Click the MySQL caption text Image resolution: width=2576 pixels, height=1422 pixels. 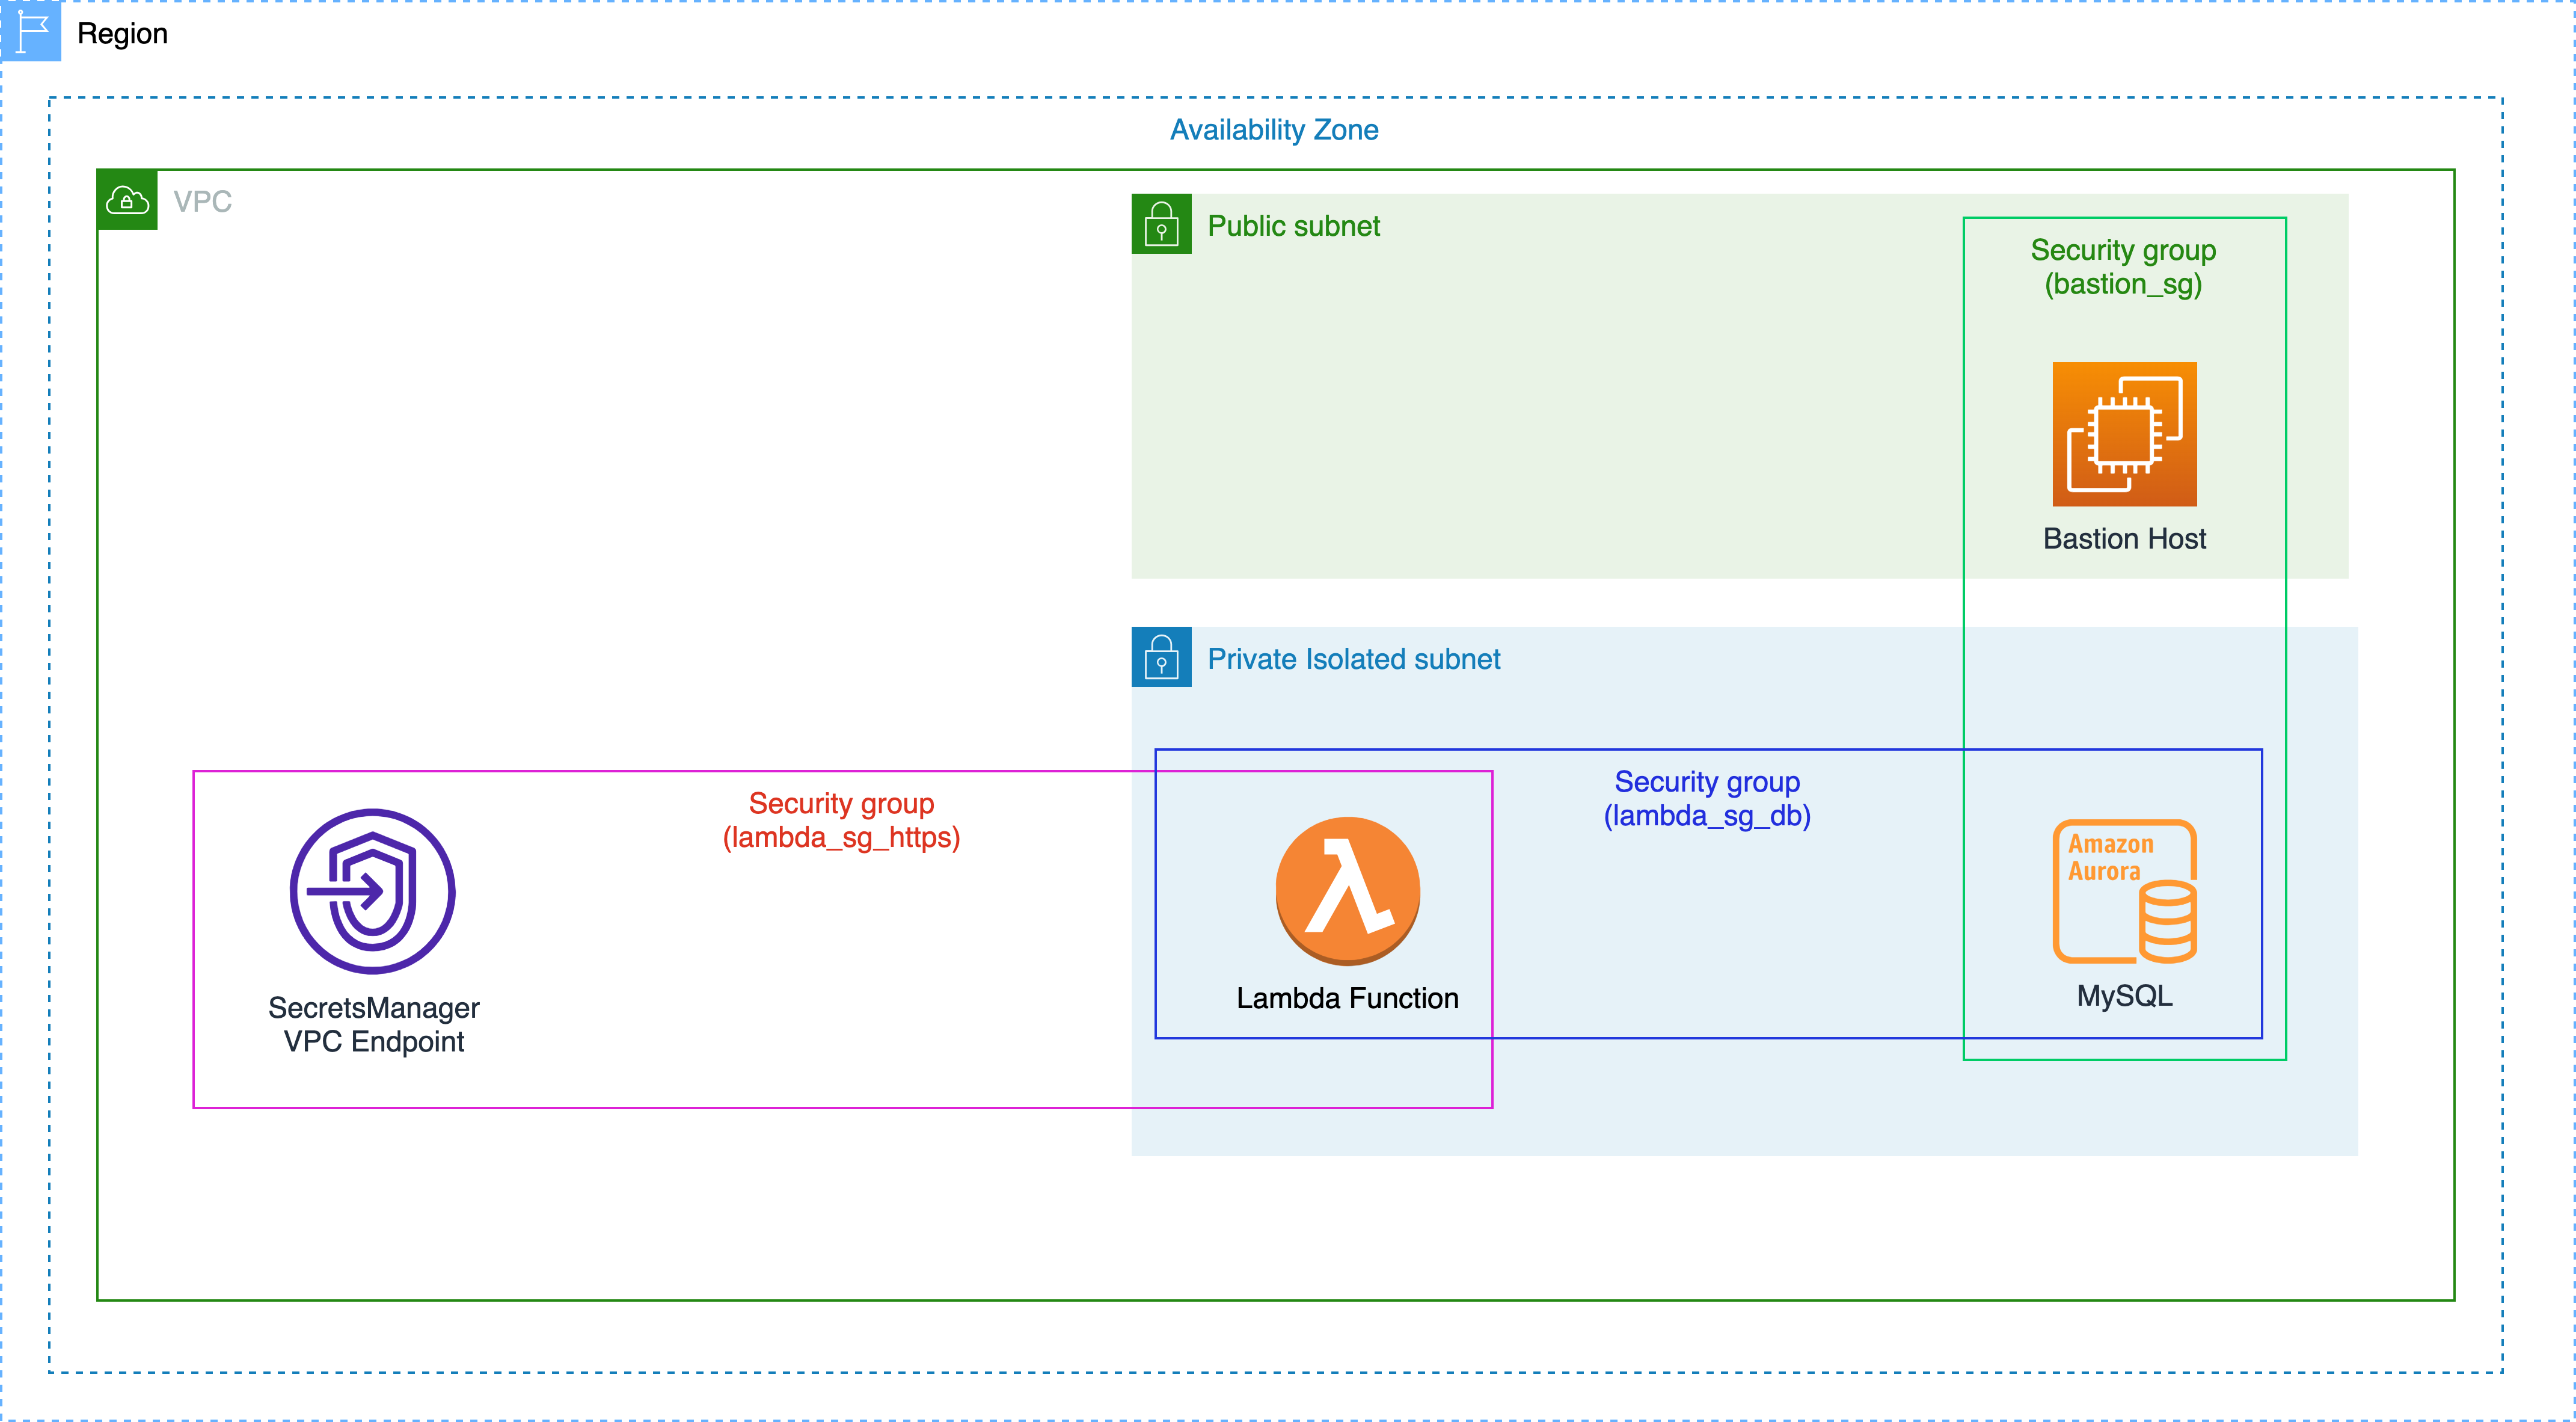pyautogui.click(x=2124, y=997)
